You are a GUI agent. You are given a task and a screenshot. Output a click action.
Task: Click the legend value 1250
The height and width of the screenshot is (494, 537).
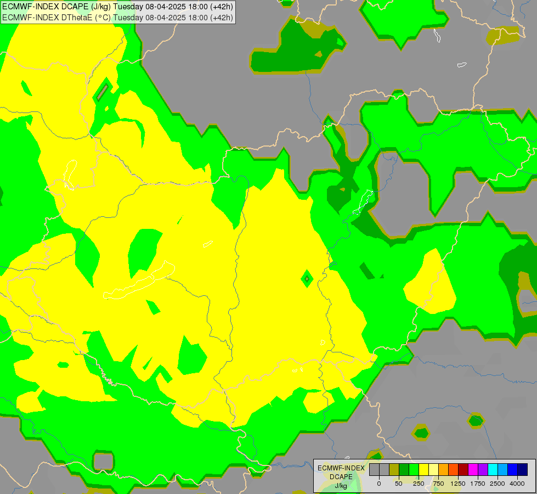click(x=458, y=484)
